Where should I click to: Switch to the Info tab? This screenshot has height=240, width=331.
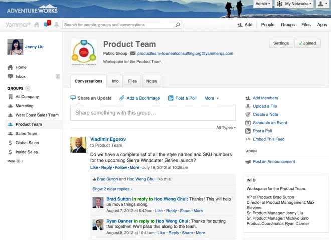(115, 81)
